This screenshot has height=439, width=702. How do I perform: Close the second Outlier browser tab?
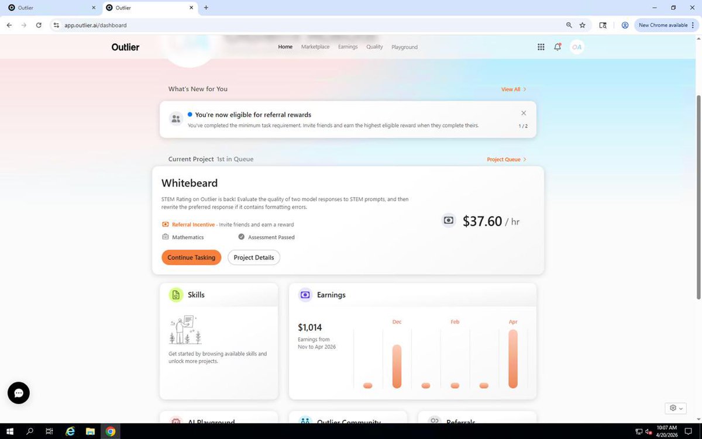click(x=191, y=8)
